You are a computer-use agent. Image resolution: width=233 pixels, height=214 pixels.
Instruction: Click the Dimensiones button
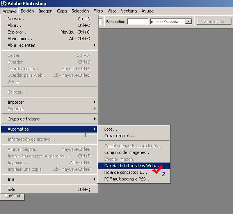214,21
